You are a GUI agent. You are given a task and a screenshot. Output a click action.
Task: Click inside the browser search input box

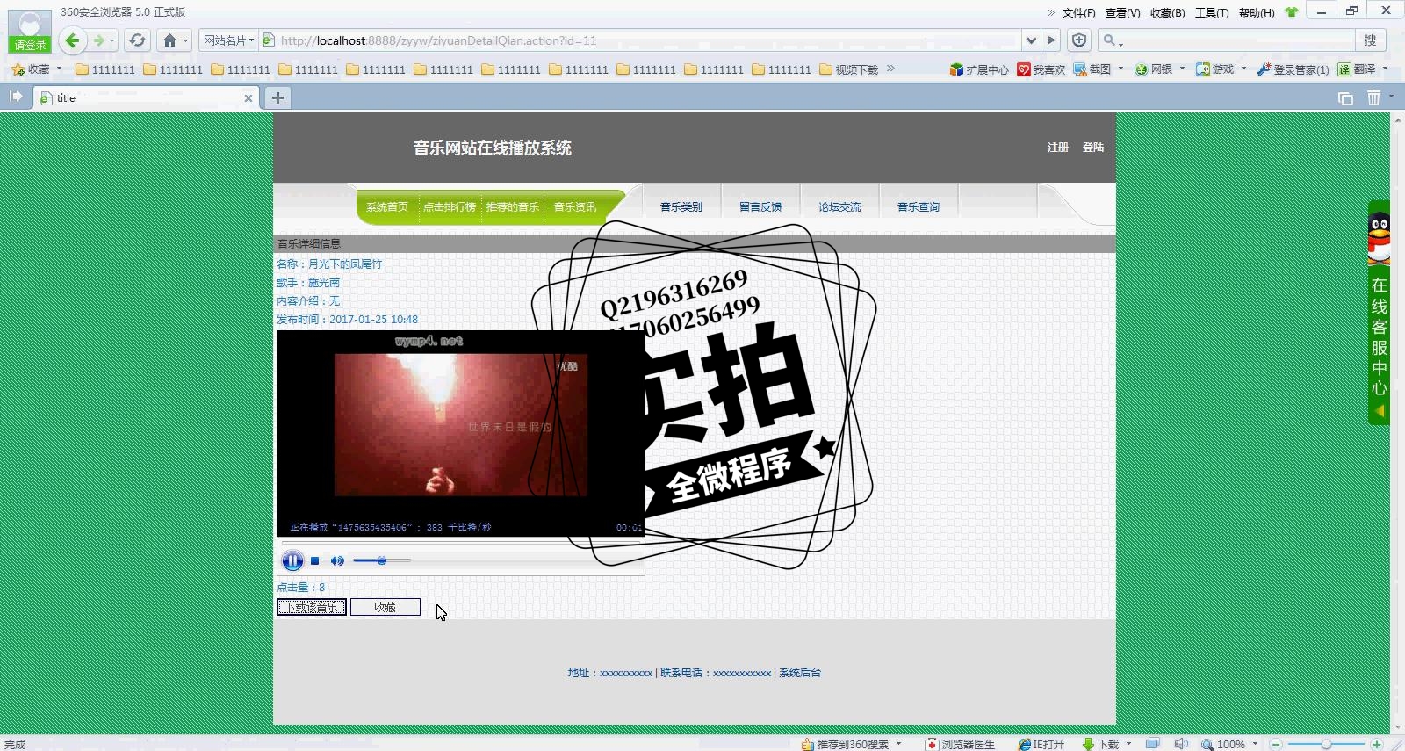[1238, 40]
